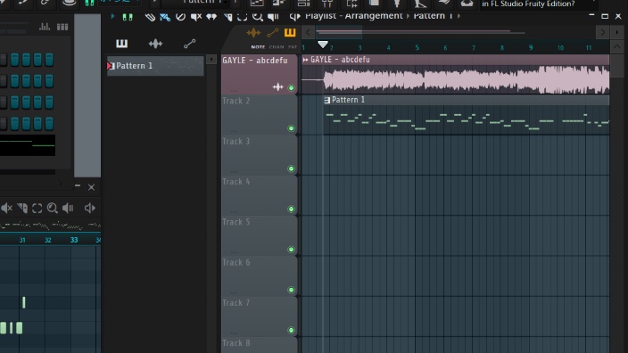Select the piano roll Playback tool
628x353 pixels.
click(68, 208)
